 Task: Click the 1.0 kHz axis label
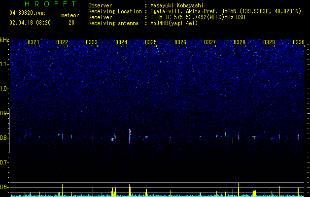point(4,89)
